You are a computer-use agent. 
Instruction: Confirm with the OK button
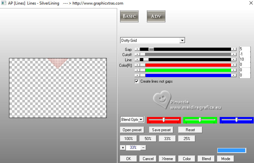(128, 158)
